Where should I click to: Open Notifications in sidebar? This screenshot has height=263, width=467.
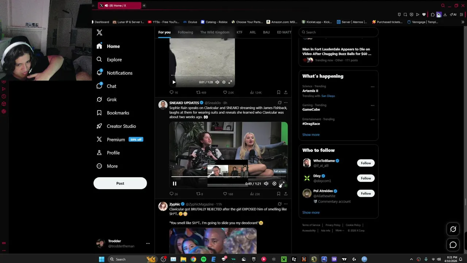pos(115,73)
